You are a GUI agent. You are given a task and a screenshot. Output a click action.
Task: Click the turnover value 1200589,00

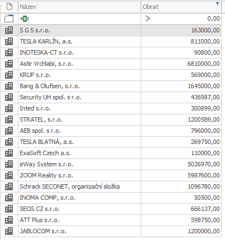click(x=204, y=119)
